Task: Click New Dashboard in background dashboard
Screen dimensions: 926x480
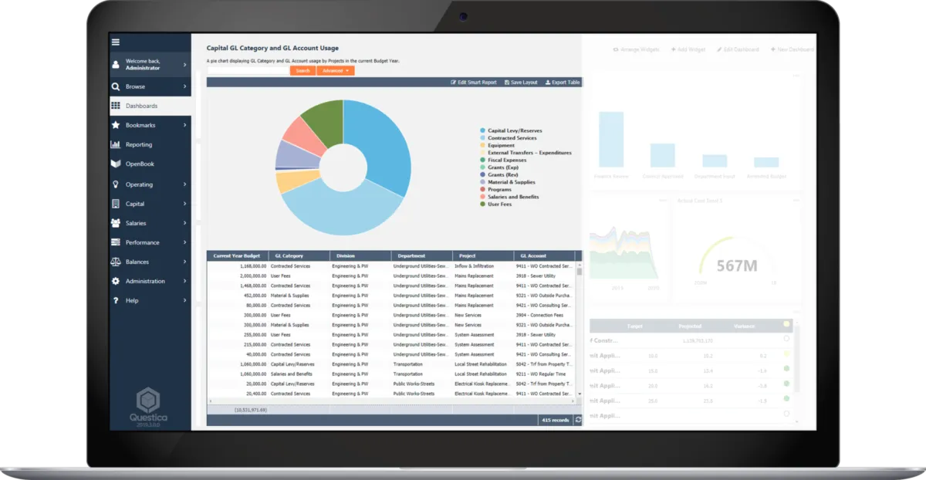Action: pyautogui.click(x=792, y=49)
